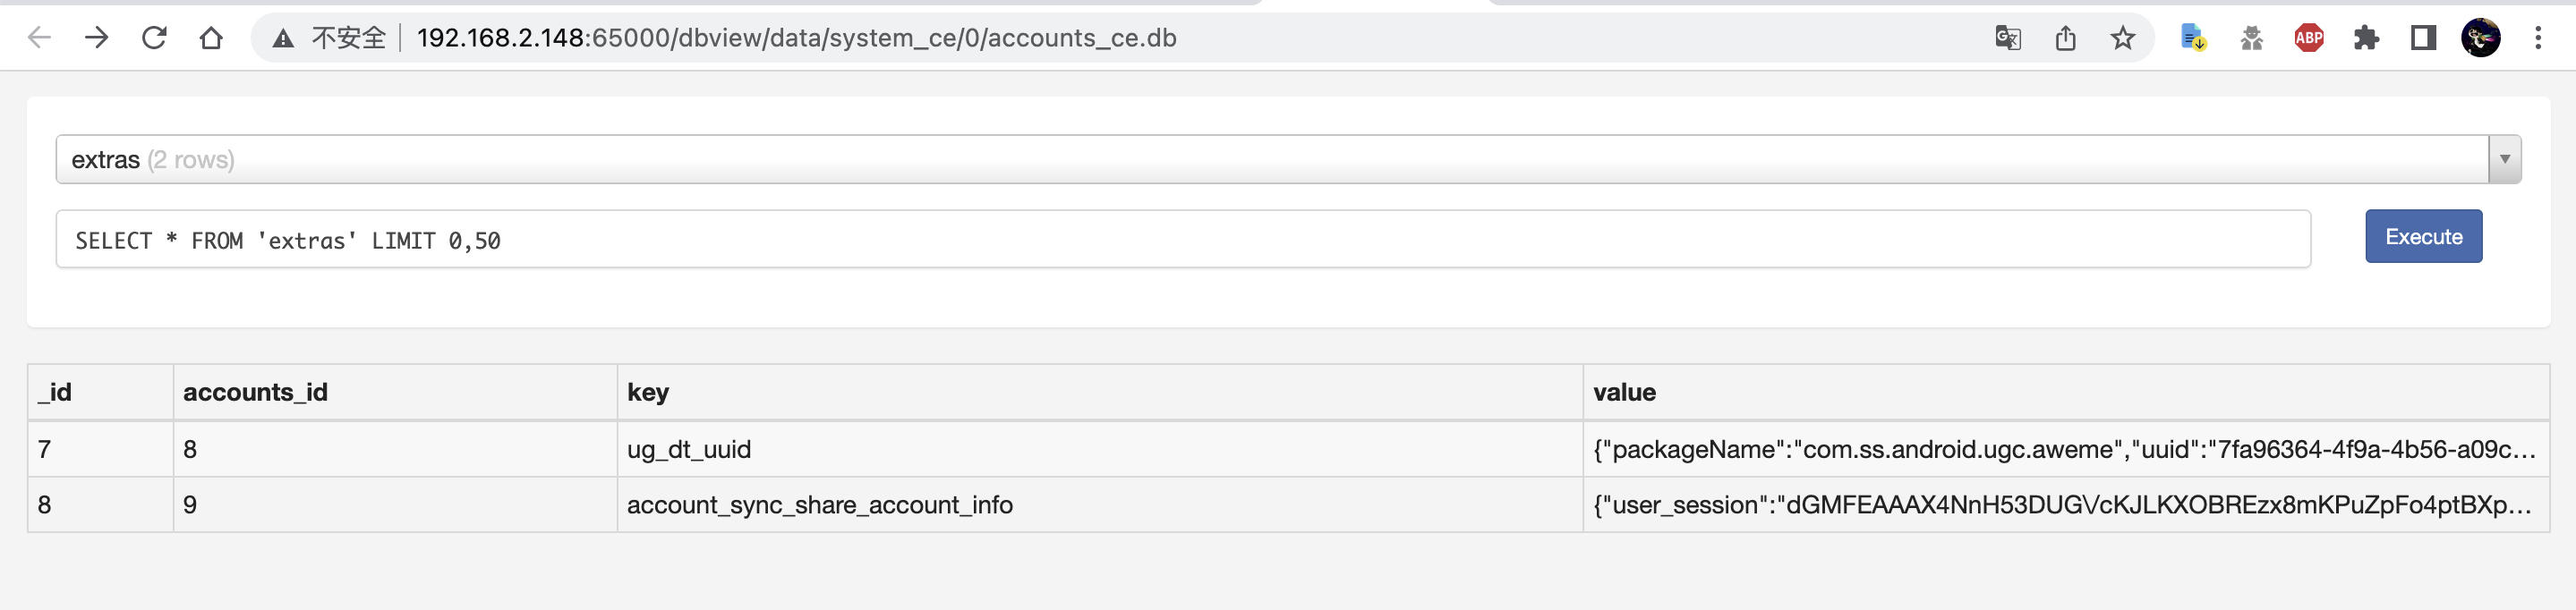Viewport: 2576px width, 610px height.
Task: Expand the extras table dropdown arrow
Action: 2504,160
